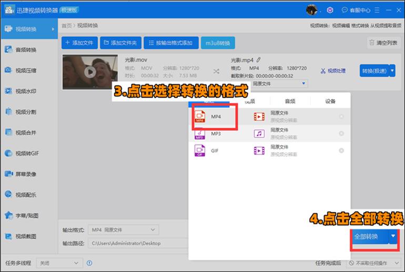Click 按输出格式添加 button

point(171,43)
